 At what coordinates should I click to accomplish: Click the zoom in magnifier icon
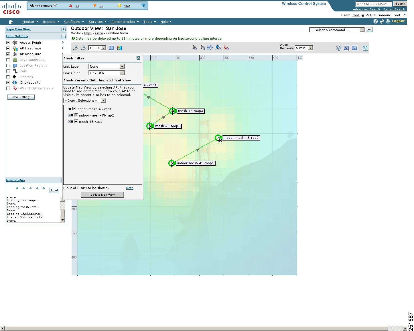[75, 48]
